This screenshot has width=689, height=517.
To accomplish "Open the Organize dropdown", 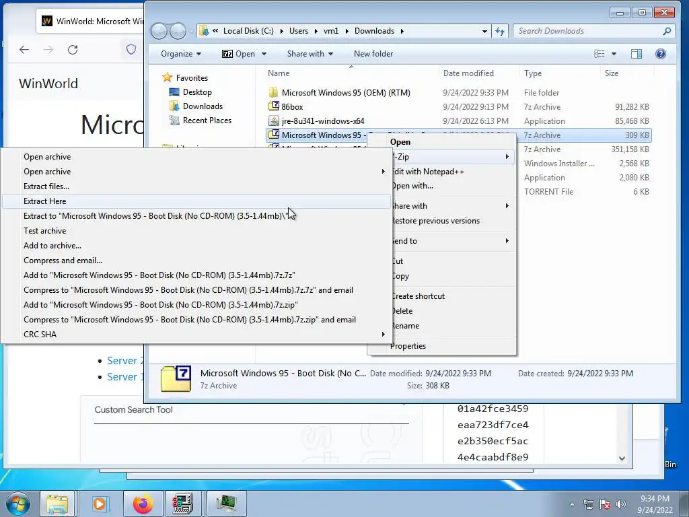I will [x=180, y=54].
